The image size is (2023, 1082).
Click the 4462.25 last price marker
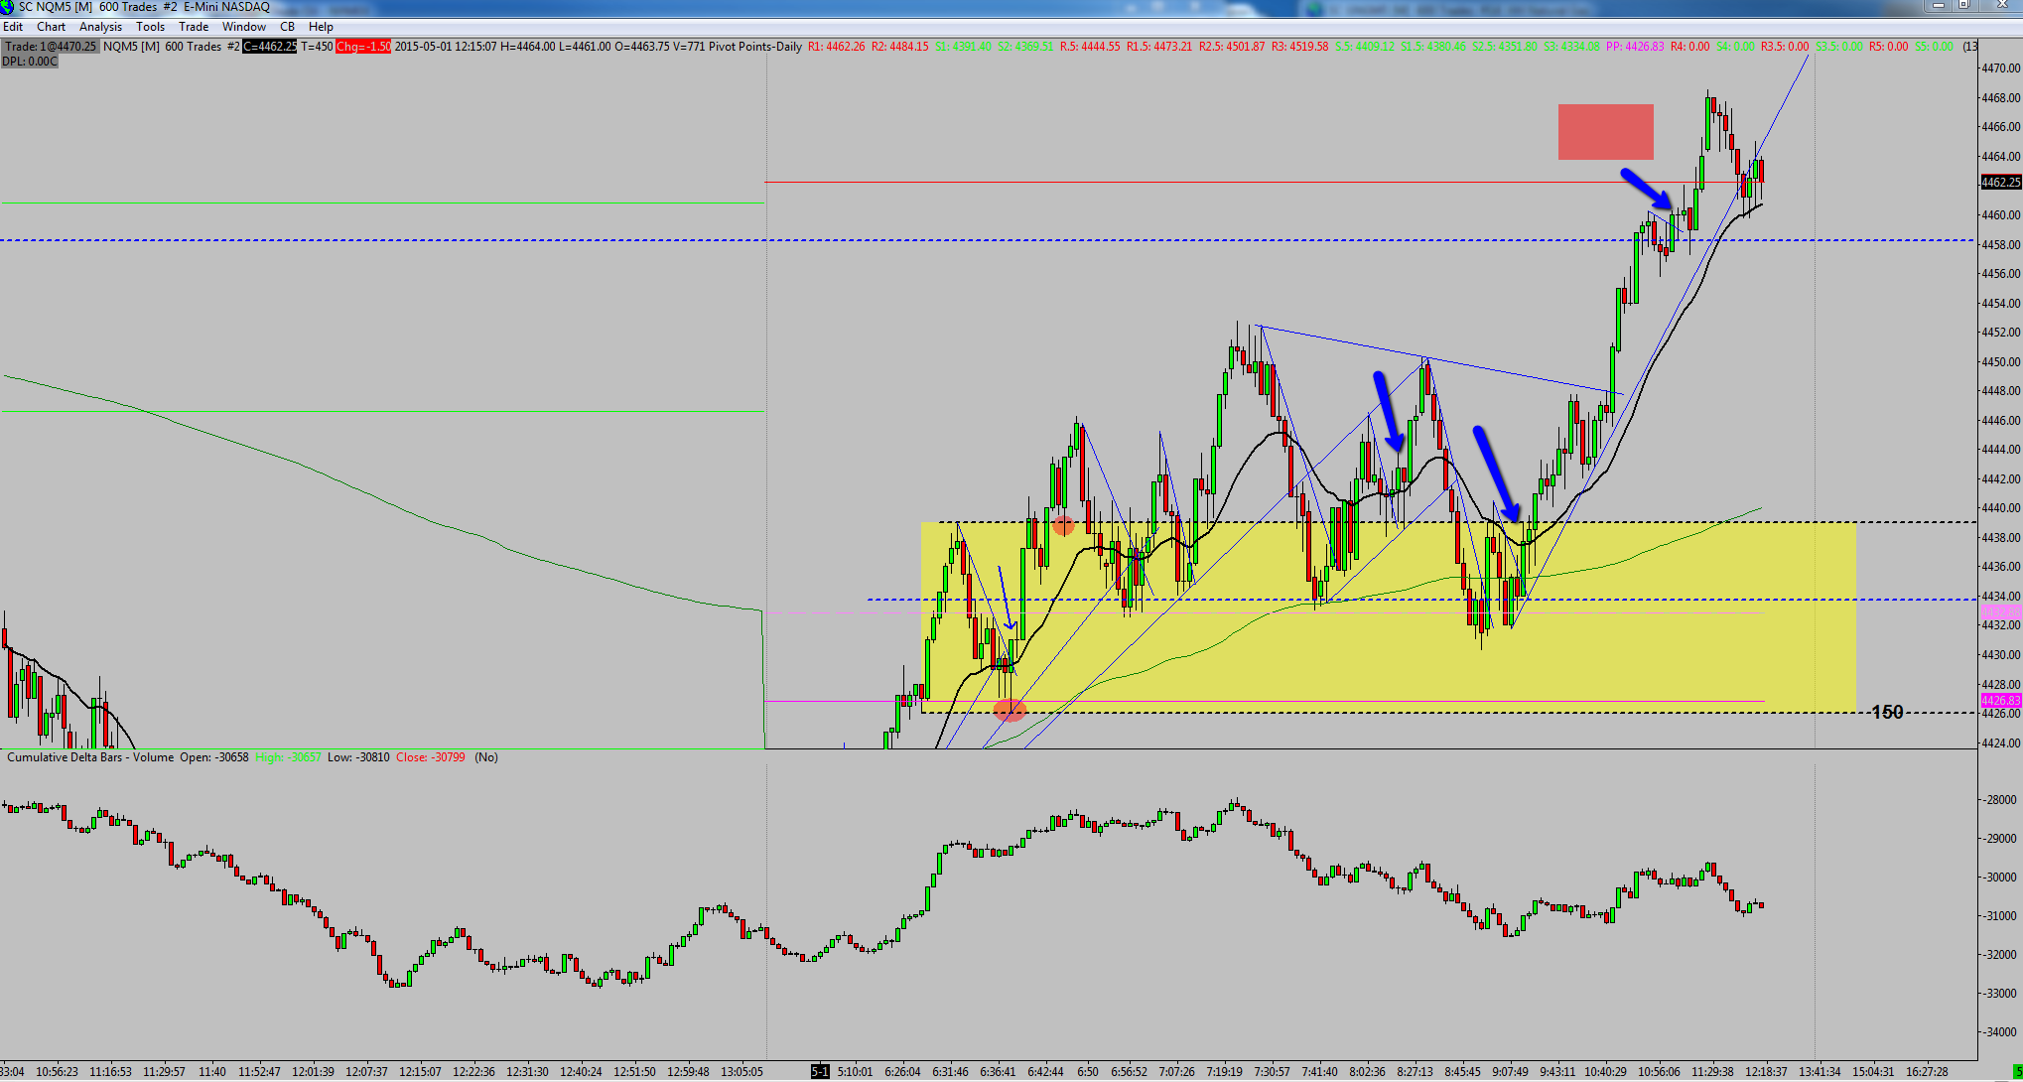(x=2000, y=183)
